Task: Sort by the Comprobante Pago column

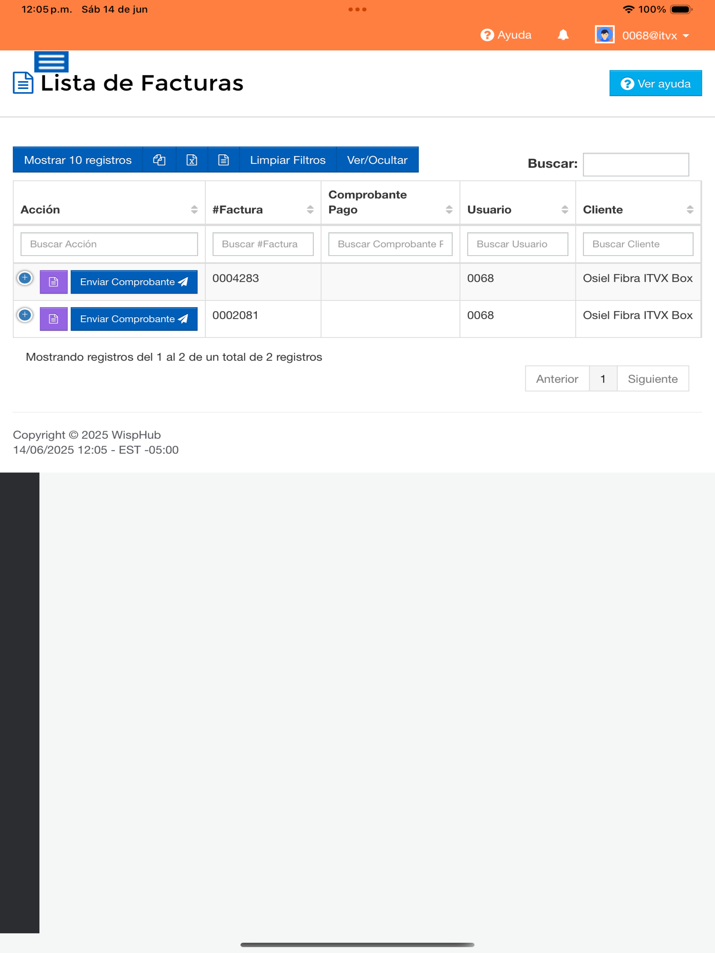Action: pos(390,203)
